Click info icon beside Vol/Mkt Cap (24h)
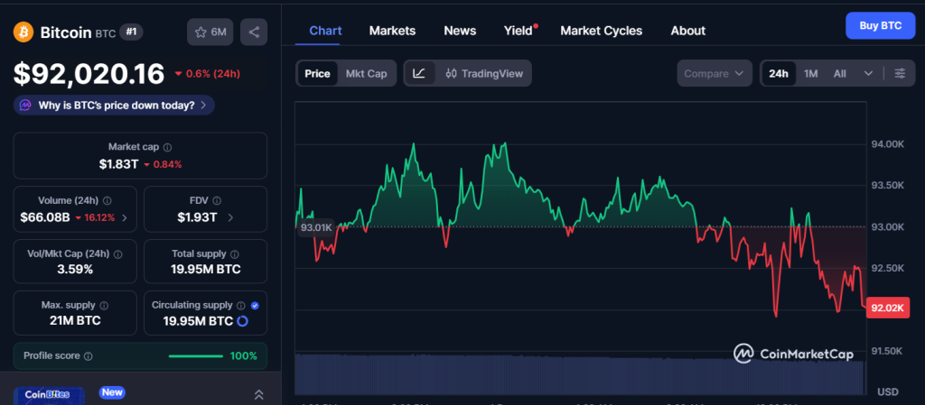925x405 pixels. [117, 254]
